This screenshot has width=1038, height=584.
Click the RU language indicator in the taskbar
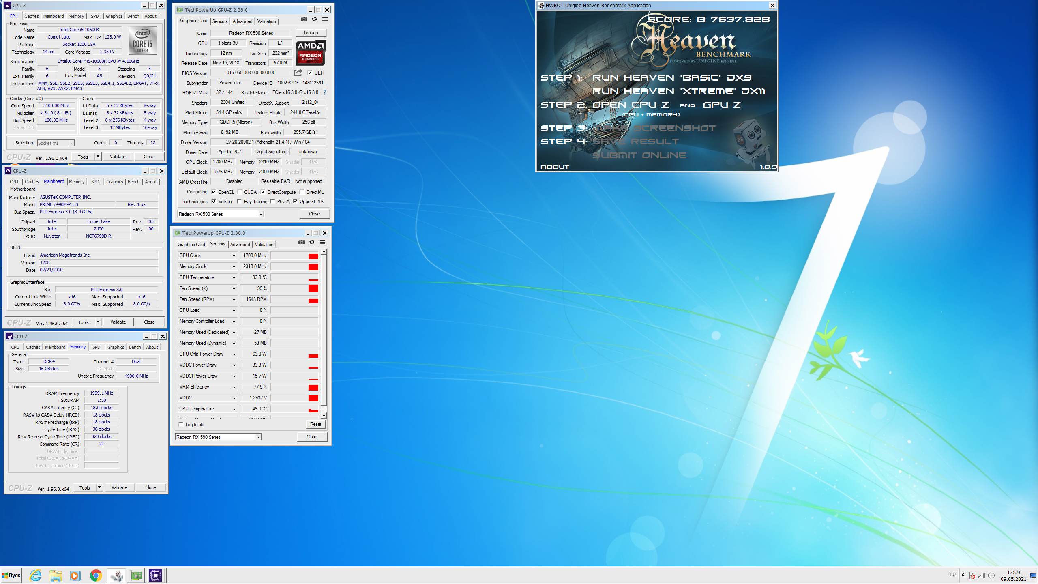pos(952,575)
